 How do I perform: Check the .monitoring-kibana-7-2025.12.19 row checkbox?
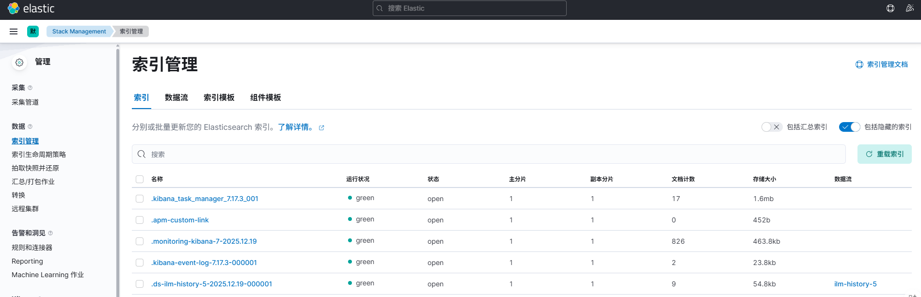coord(140,241)
